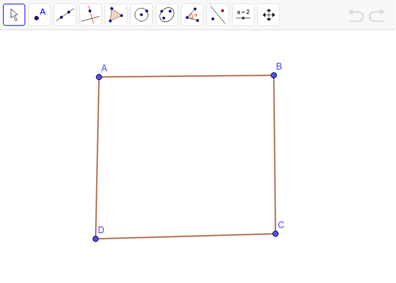Click the label D
The image size is (396, 283).
[x=101, y=230]
